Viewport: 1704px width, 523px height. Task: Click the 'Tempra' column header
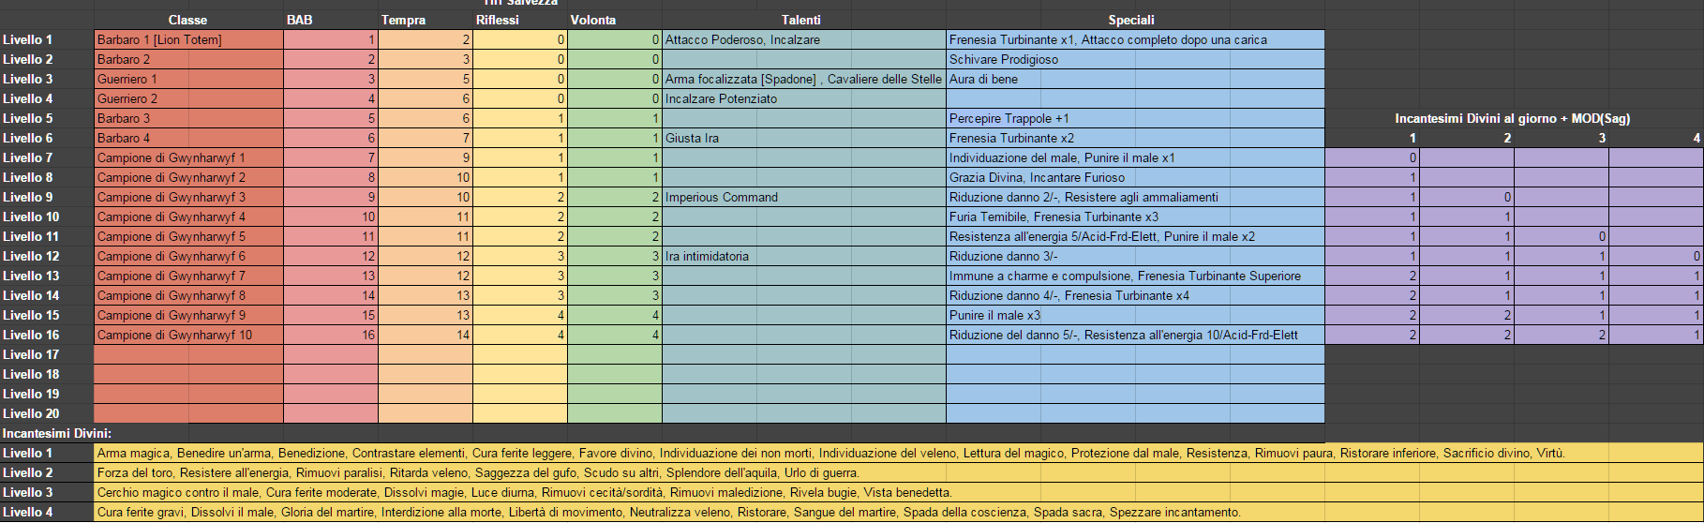(x=426, y=20)
